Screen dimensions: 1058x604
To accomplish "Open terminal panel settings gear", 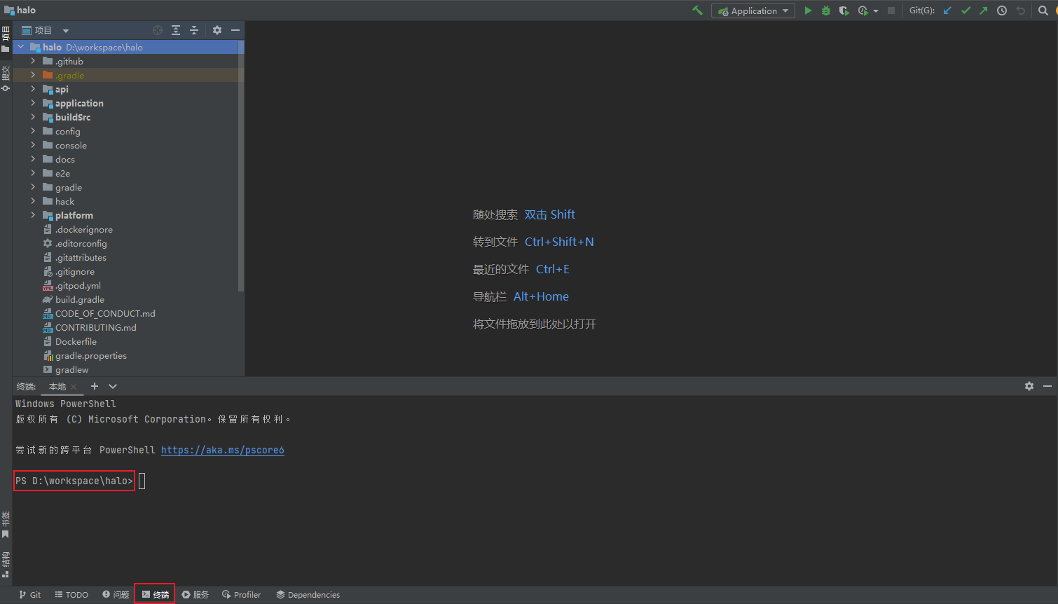I will click(x=1029, y=386).
